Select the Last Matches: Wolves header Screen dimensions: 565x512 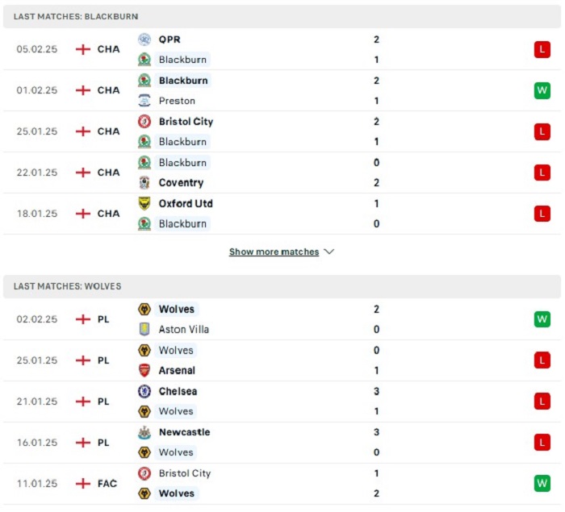pos(282,286)
